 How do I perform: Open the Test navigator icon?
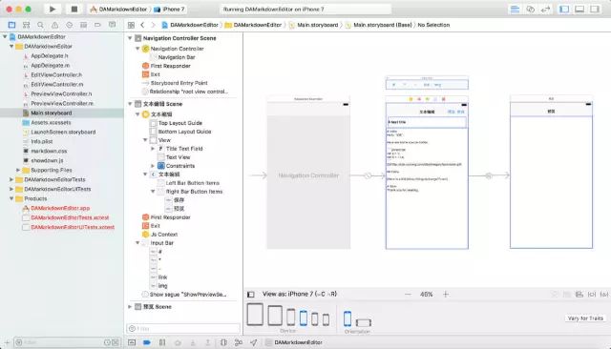69,25
